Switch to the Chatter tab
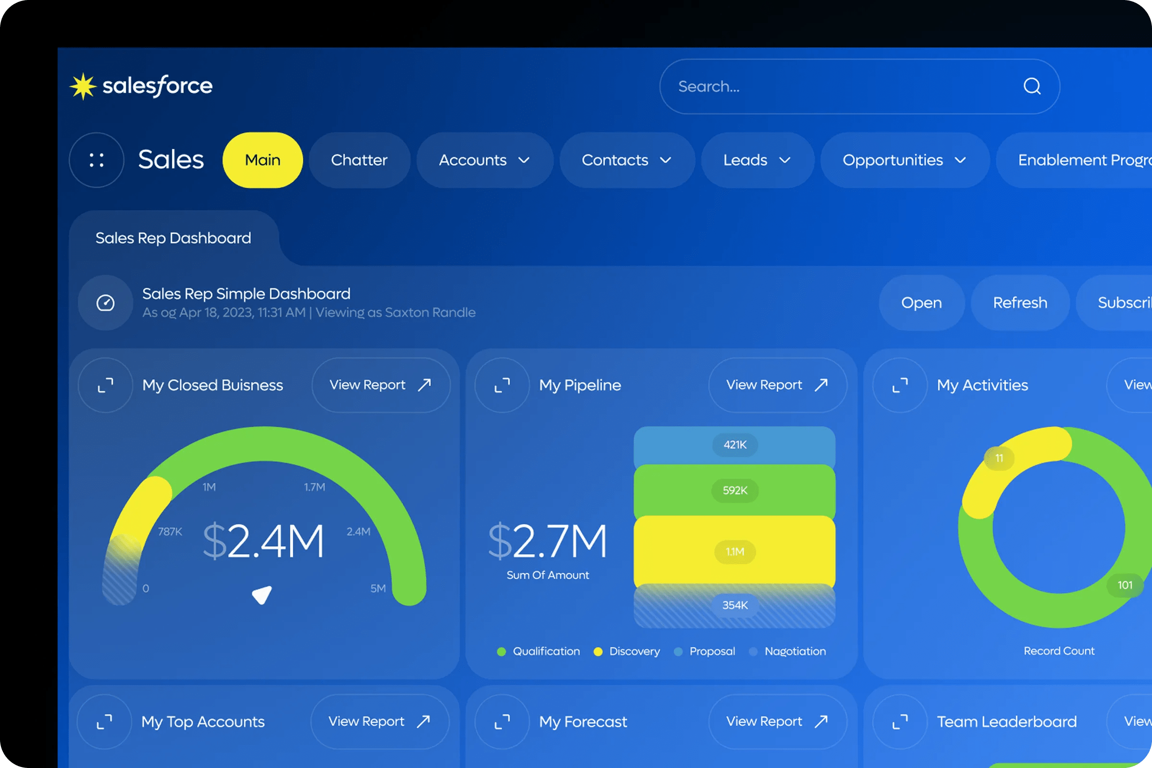 point(359,160)
